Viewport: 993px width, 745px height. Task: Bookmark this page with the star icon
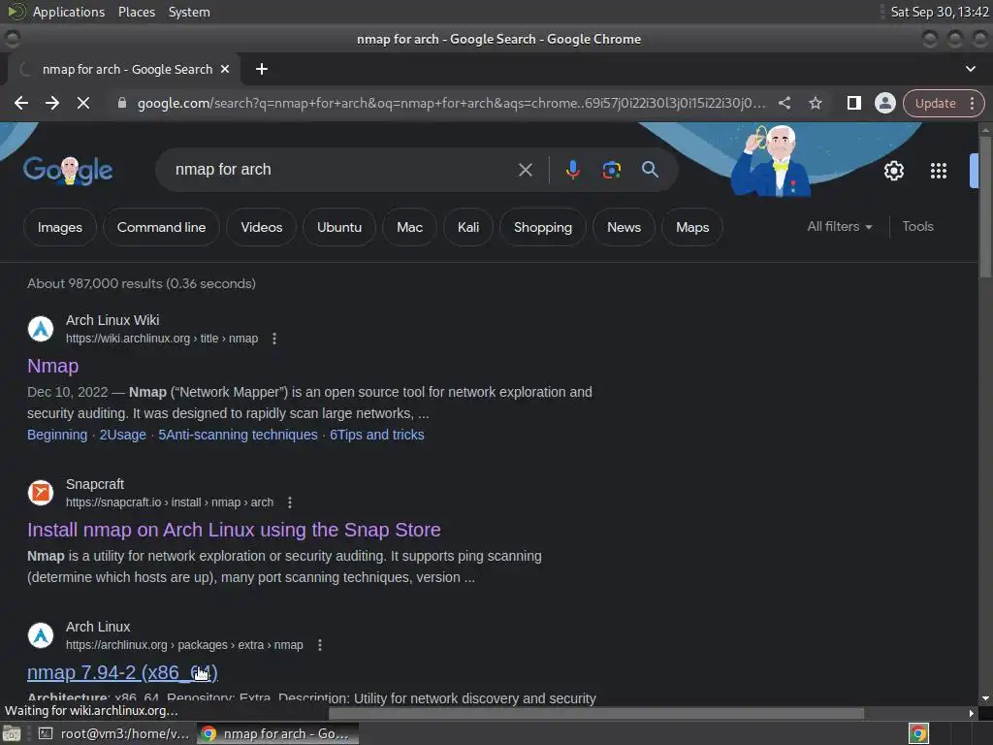tap(816, 103)
